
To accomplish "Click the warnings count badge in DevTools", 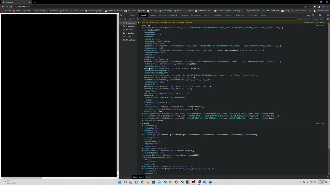I will (309, 15).
